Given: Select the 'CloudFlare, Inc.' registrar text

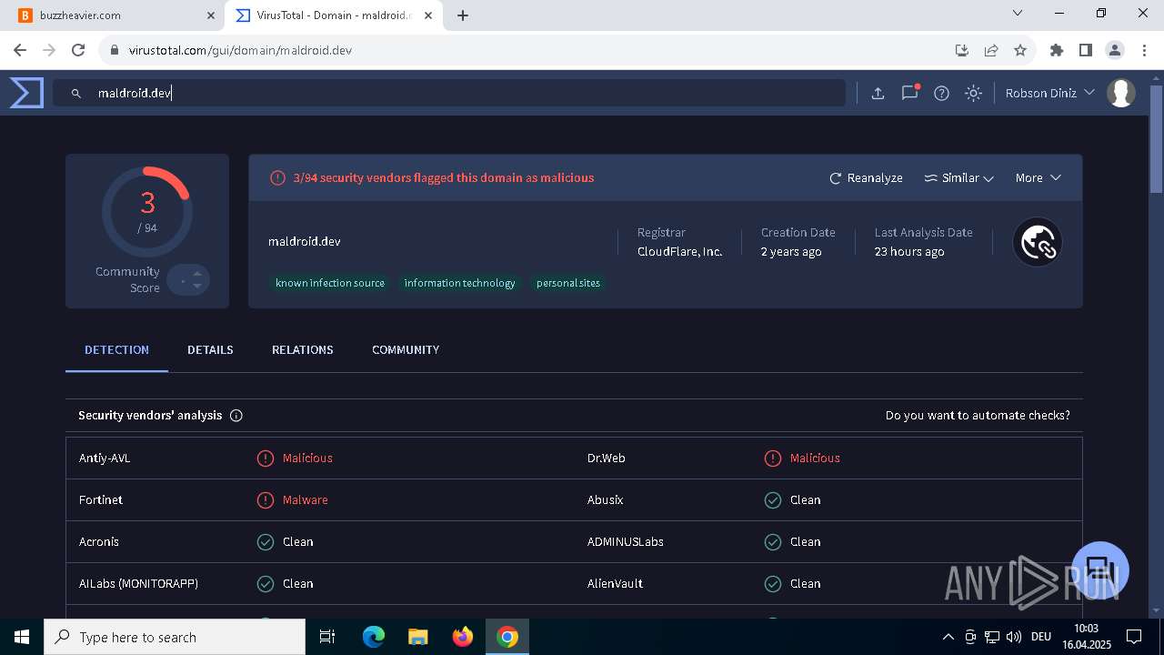Looking at the screenshot, I should pos(680,252).
